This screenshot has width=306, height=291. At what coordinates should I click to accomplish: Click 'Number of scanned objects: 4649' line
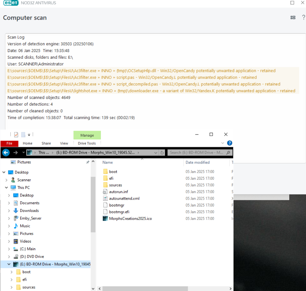[x=39, y=97]
